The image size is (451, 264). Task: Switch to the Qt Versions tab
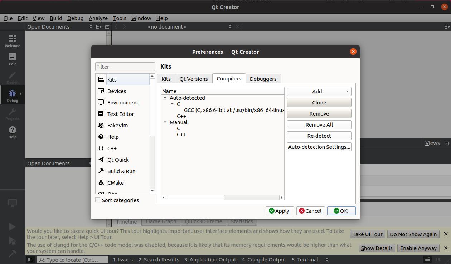coord(193,79)
